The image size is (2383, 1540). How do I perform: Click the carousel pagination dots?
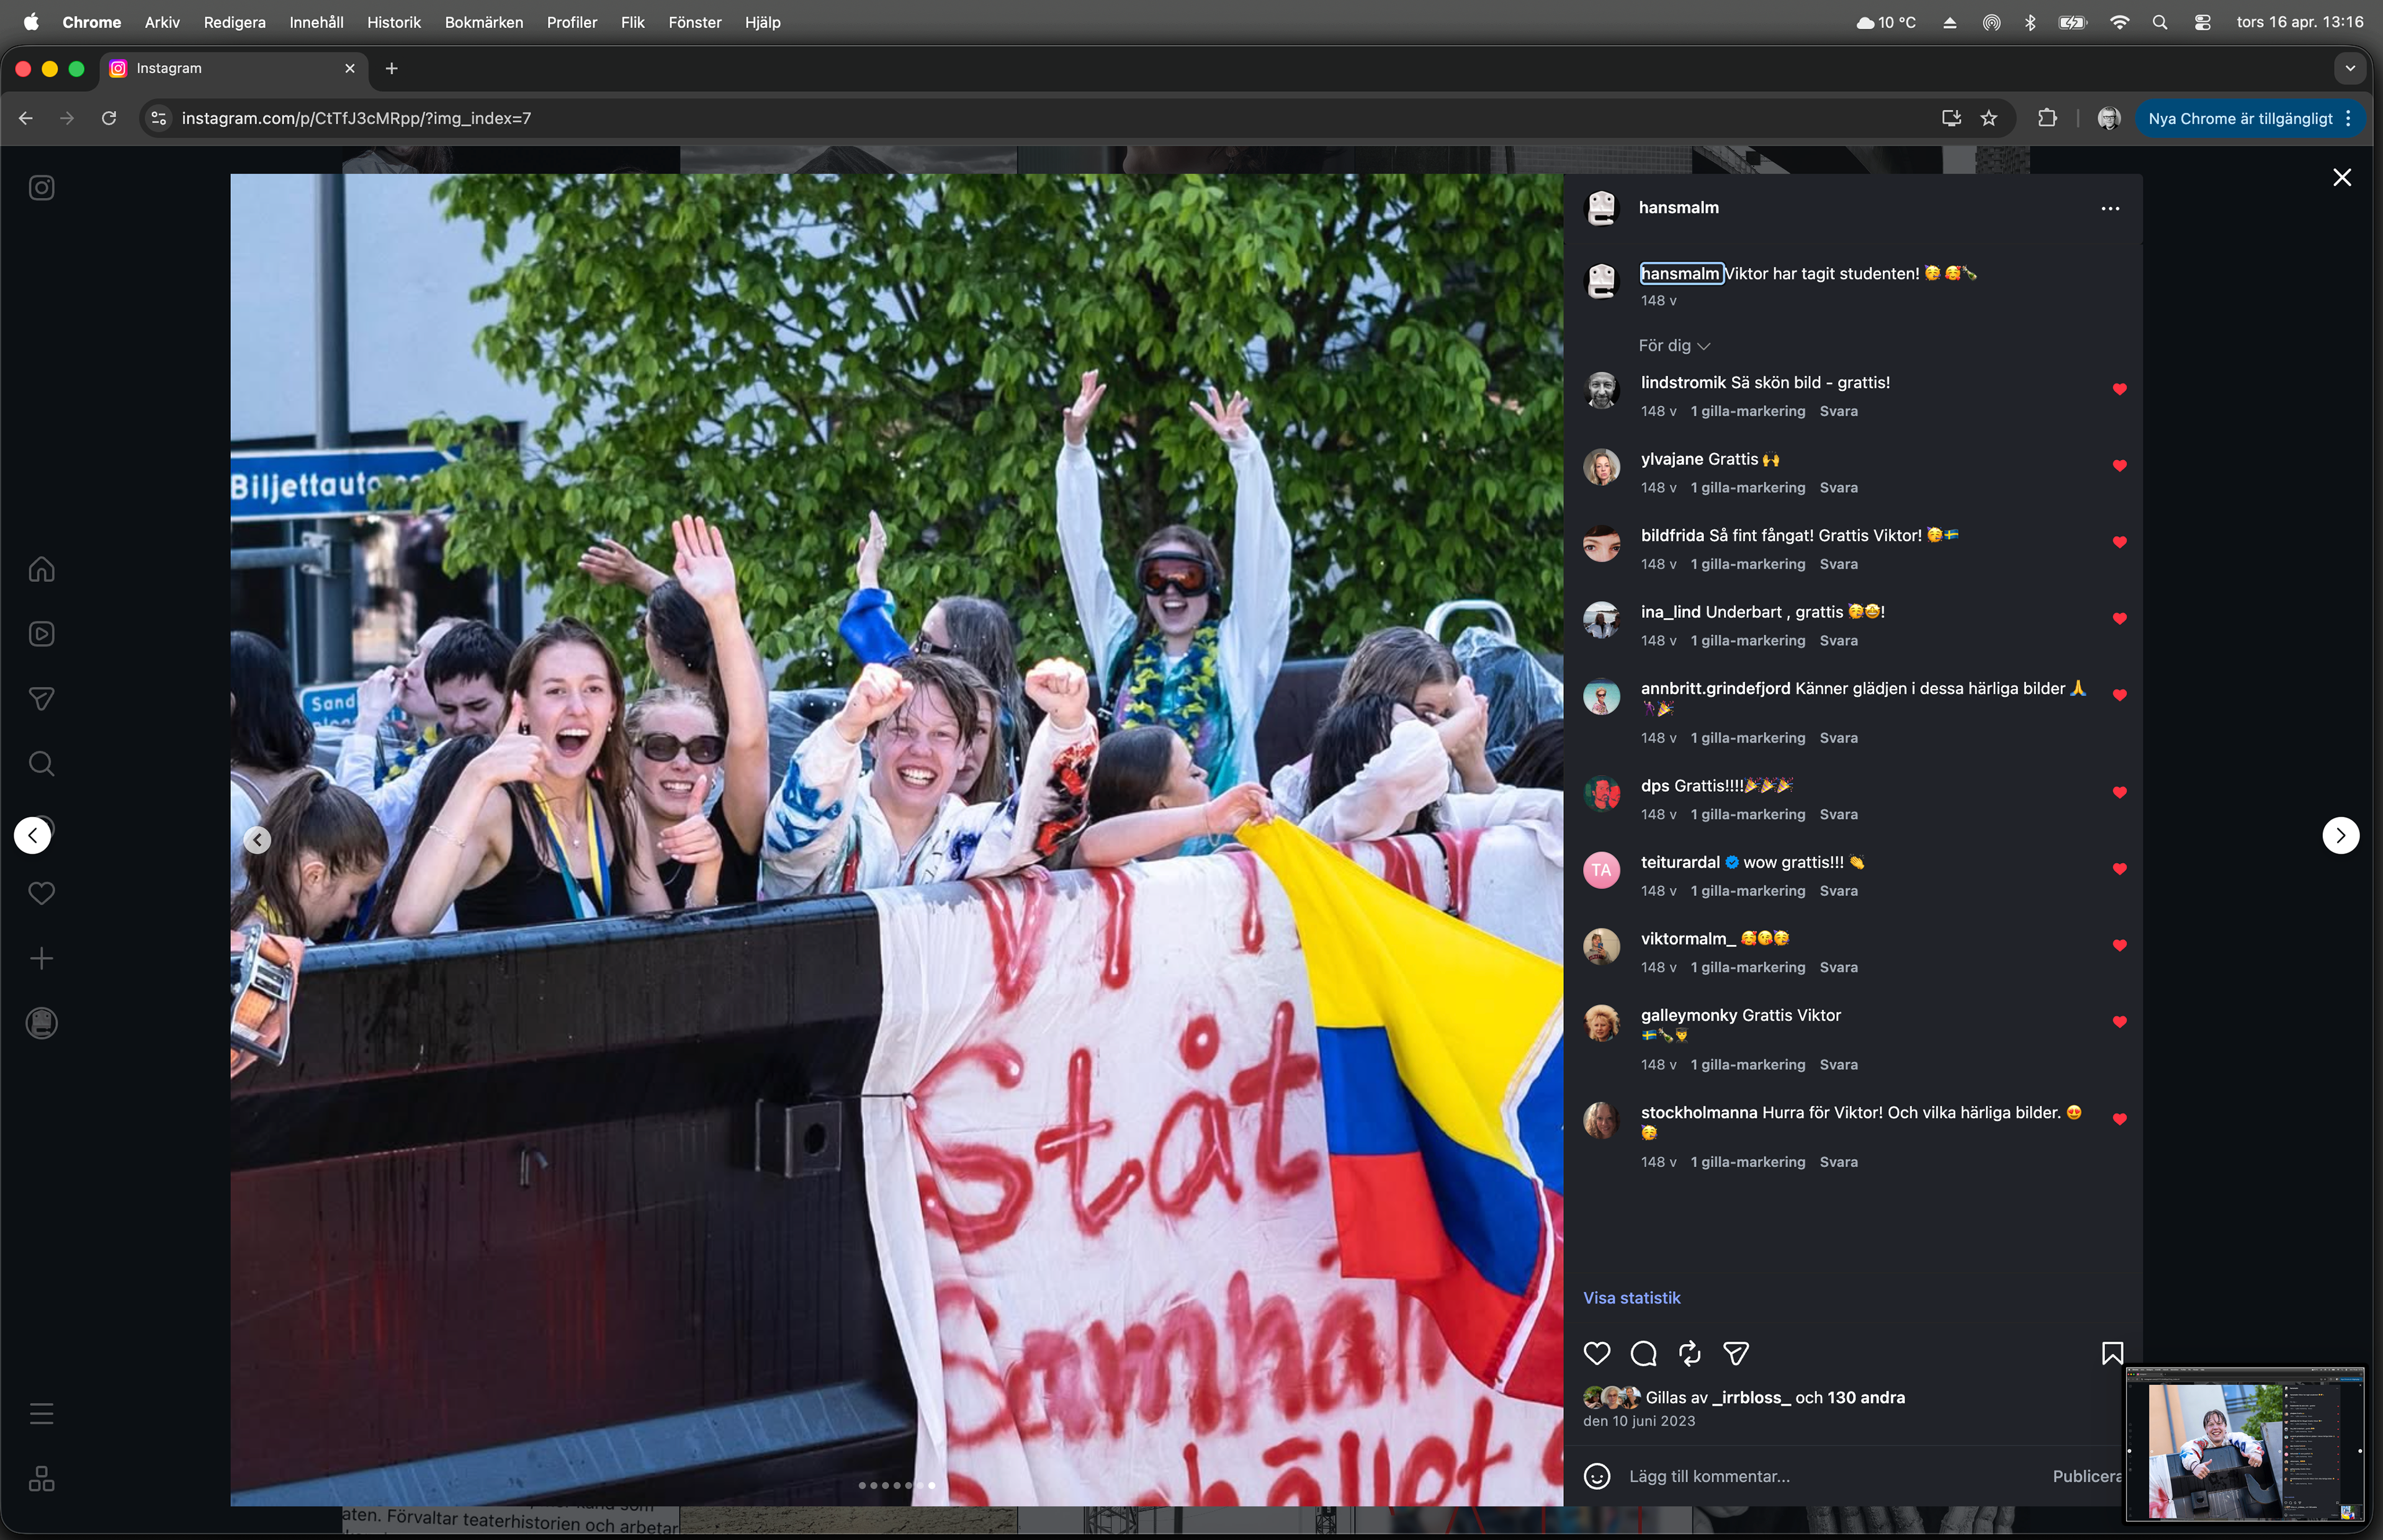tap(897, 1485)
